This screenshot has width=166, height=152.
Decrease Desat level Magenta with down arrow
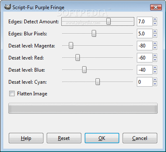pyautogui.click(x=155, y=48)
